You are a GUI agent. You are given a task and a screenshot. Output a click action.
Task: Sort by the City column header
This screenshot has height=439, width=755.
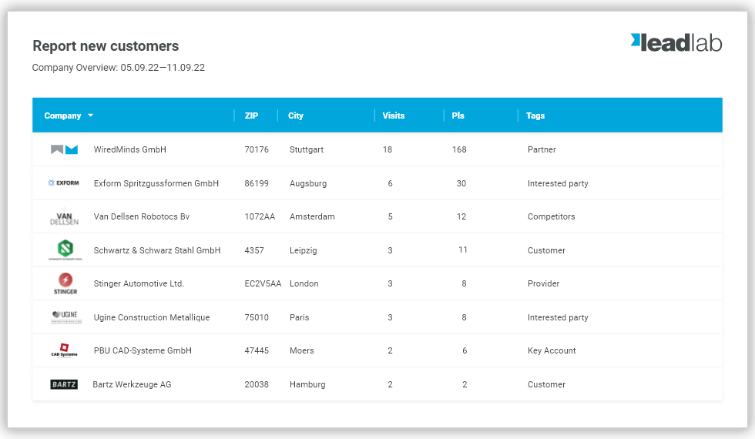[x=296, y=116]
